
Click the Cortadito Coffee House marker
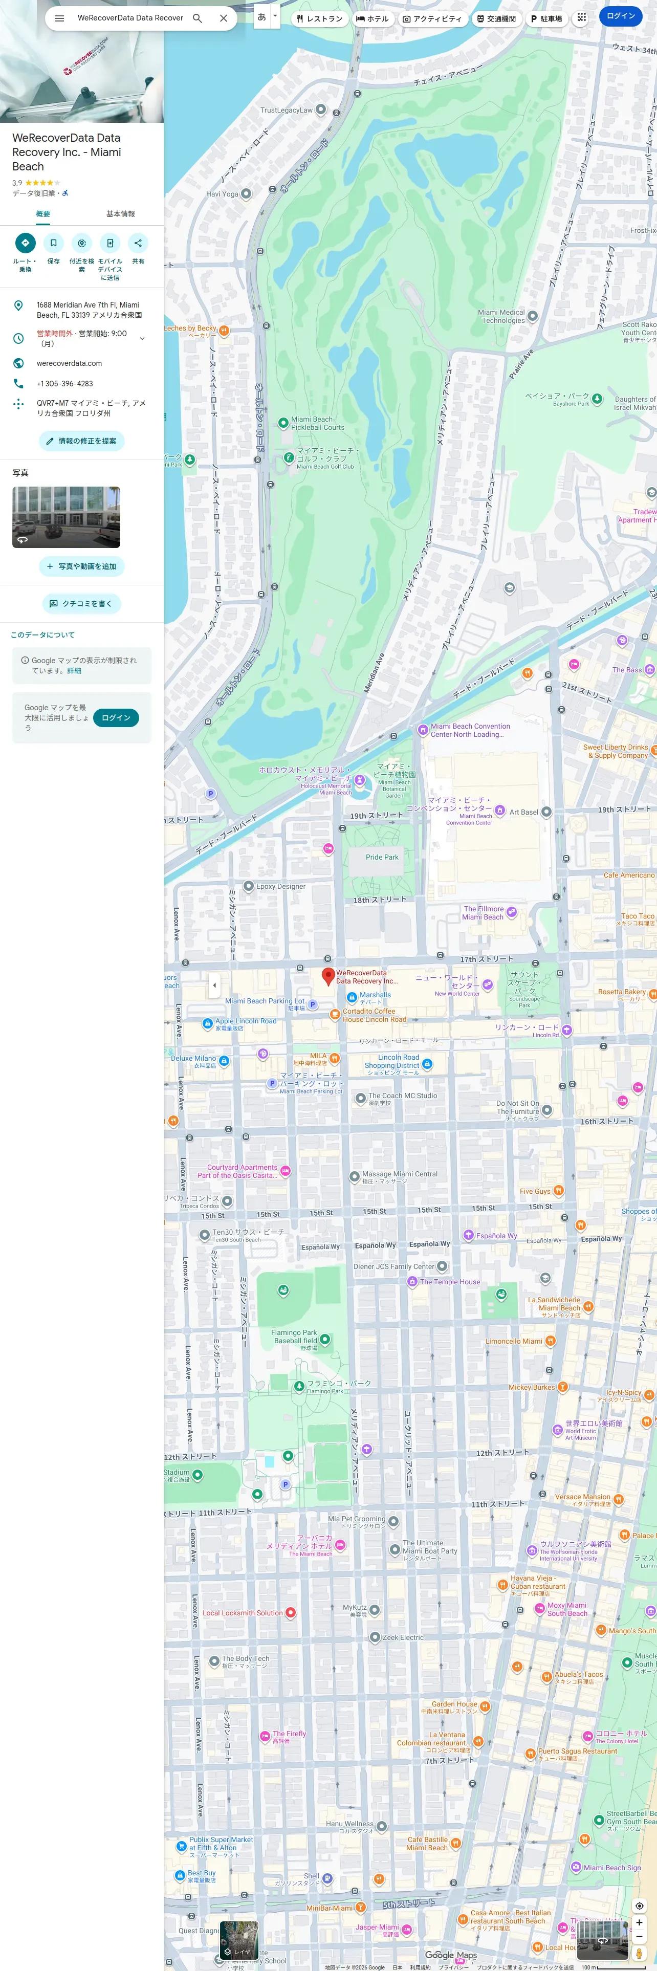click(334, 1015)
